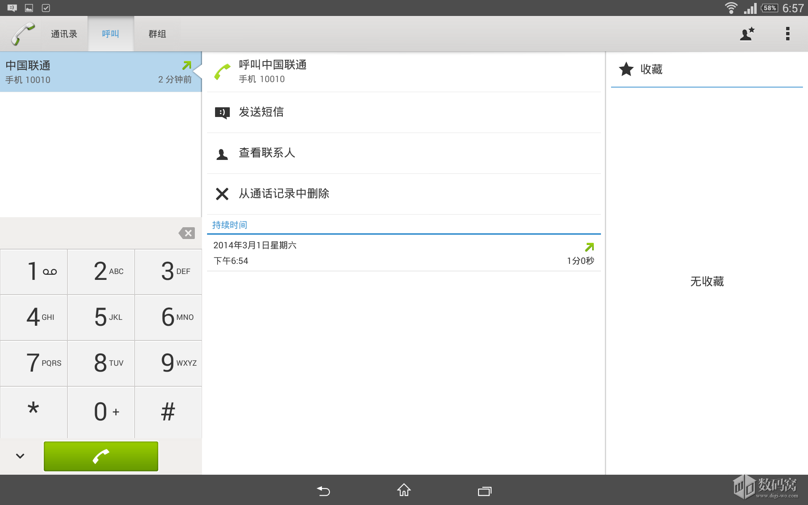The width and height of the screenshot is (808, 505).
Task: Tap the Wi-Fi status icon
Action: click(731, 8)
